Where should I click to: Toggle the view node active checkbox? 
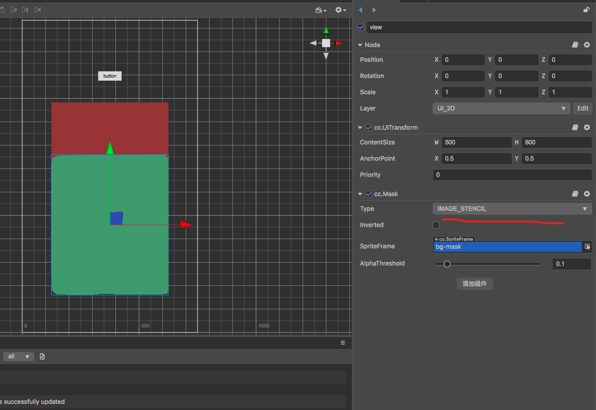pyautogui.click(x=361, y=27)
